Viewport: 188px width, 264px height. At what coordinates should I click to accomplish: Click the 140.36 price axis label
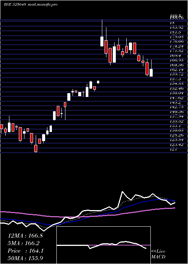[x=177, y=112]
